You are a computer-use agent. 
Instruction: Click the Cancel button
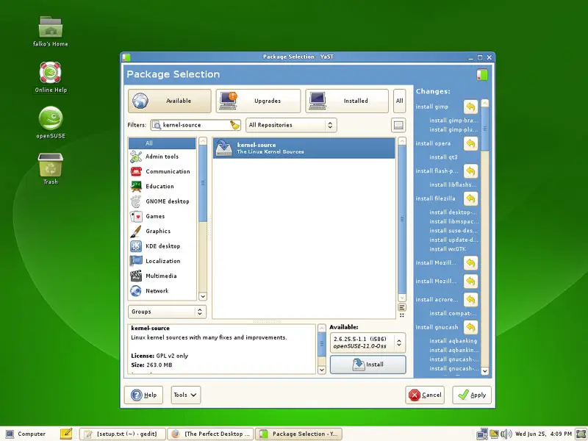[x=425, y=395]
